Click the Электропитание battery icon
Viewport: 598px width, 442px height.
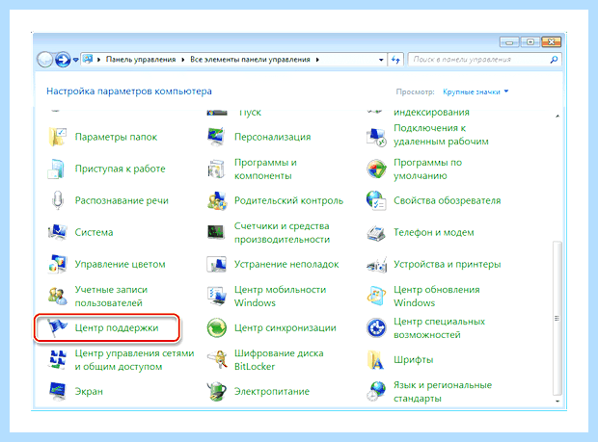click(216, 391)
